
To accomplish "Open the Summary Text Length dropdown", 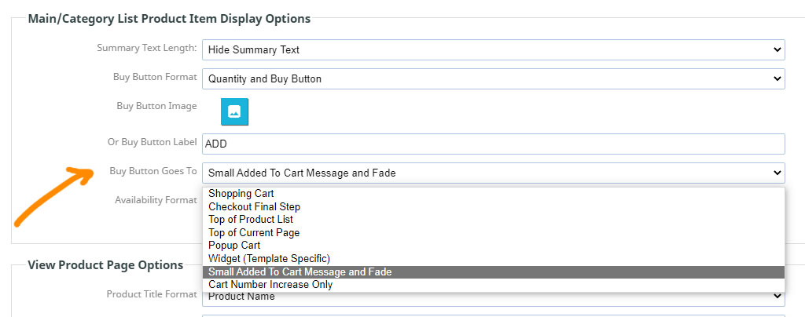I will click(x=494, y=49).
